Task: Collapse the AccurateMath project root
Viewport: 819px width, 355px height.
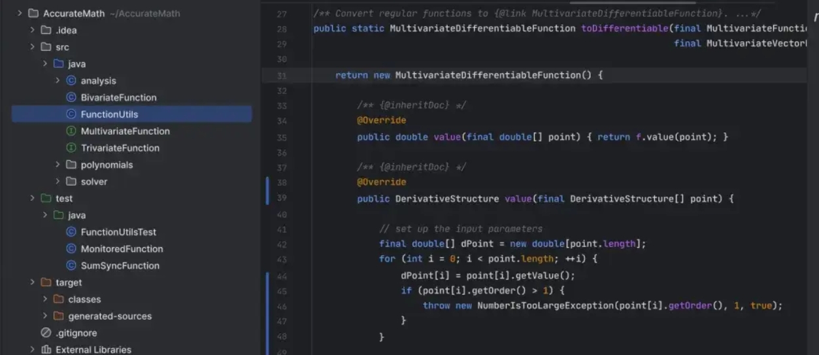Action: (x=20, y=13)
